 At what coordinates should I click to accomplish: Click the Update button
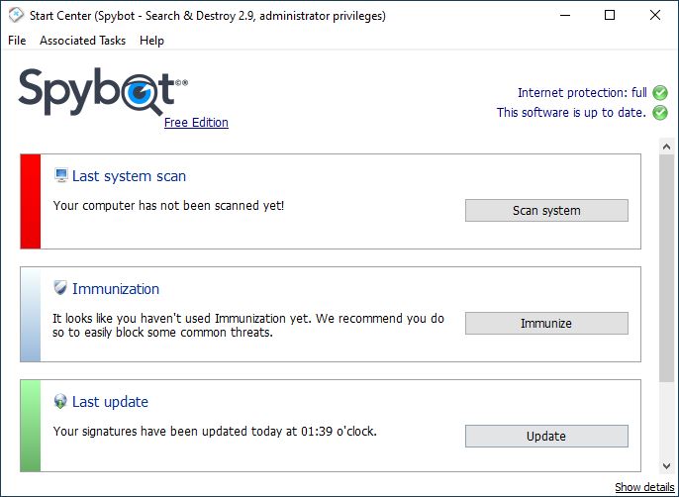click(x=546, y=436)
